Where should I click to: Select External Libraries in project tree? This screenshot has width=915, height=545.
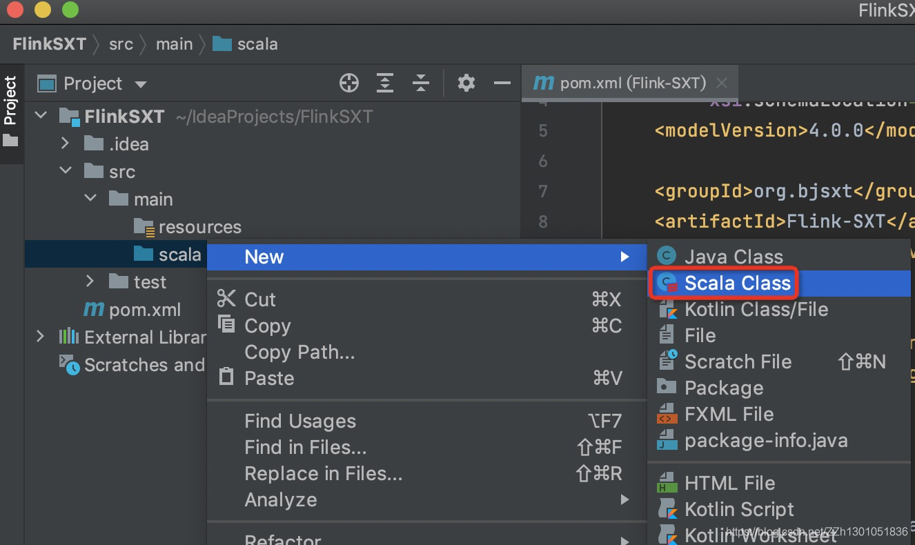click(x=132, y=337)
